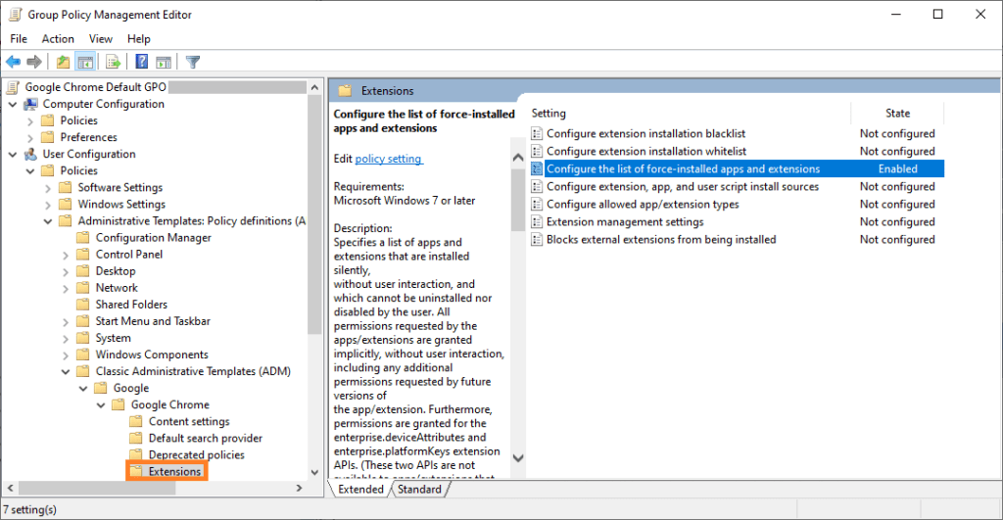Image resolution: width=1003 pixels, height=520 pixels.
Task: Select the Desktop tree item
Action: [116, 271]
